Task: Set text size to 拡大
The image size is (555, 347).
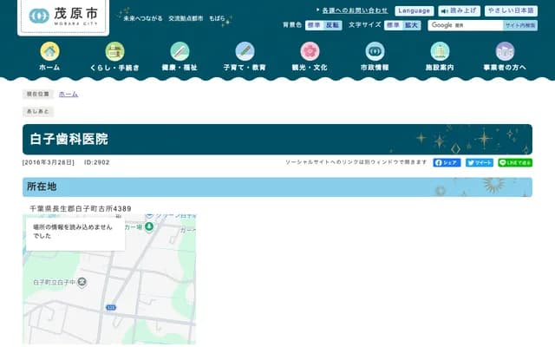Action: (411, 25)
